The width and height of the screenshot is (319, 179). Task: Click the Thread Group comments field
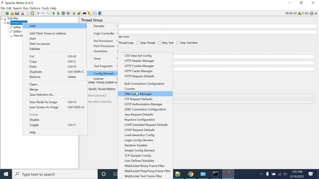pos(218,32)
